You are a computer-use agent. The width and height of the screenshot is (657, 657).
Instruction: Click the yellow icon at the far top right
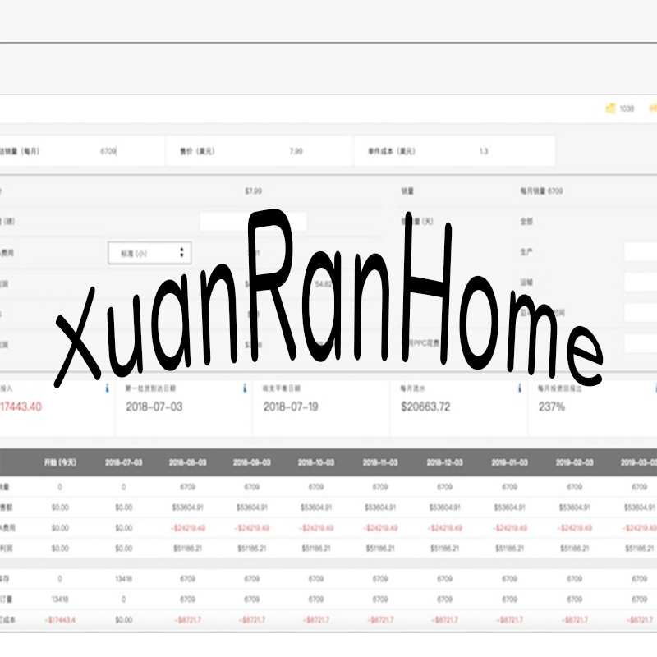click(x=653, y=108)
